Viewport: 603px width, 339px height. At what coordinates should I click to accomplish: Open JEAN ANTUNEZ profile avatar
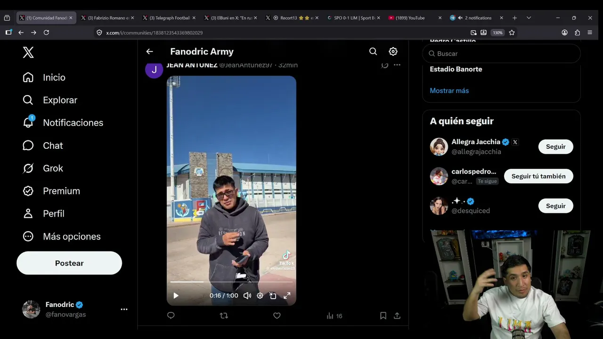point(154,69)
